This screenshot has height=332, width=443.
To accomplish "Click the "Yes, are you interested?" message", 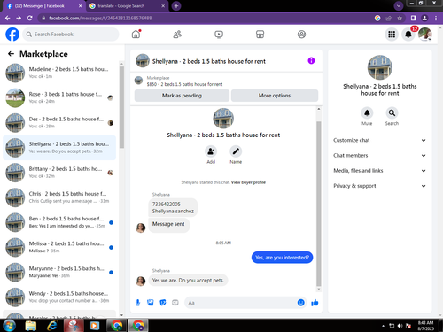I will [282, 258].
